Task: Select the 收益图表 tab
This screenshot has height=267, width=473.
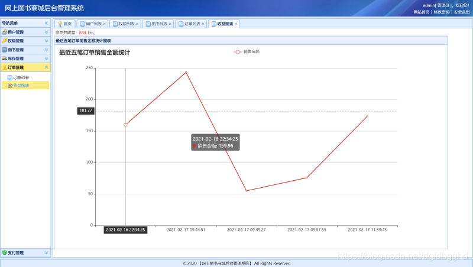Action: pyautogui.click(x=224, y=24)
